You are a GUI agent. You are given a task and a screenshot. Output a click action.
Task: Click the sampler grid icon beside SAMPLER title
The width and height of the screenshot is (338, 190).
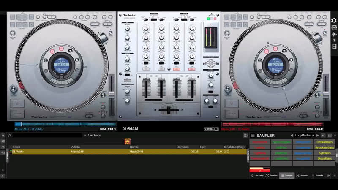253,136
